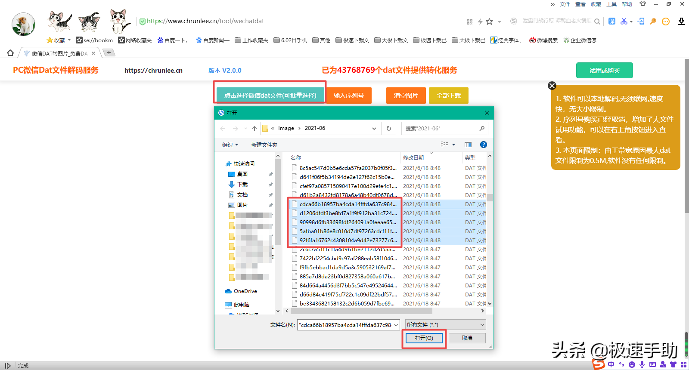This screenshot has height=370, width=689.
Task: Open browser downloads arrow icon
Action: 681,21
